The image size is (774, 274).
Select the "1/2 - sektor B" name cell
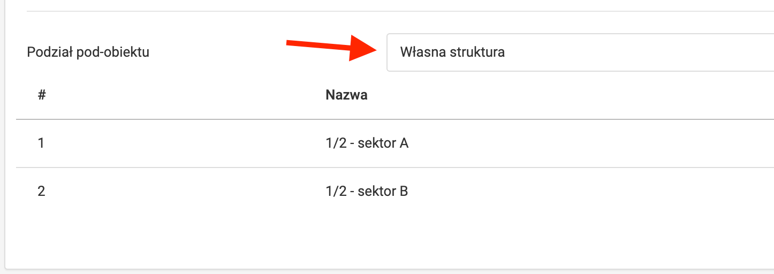(x=367, y=191)
